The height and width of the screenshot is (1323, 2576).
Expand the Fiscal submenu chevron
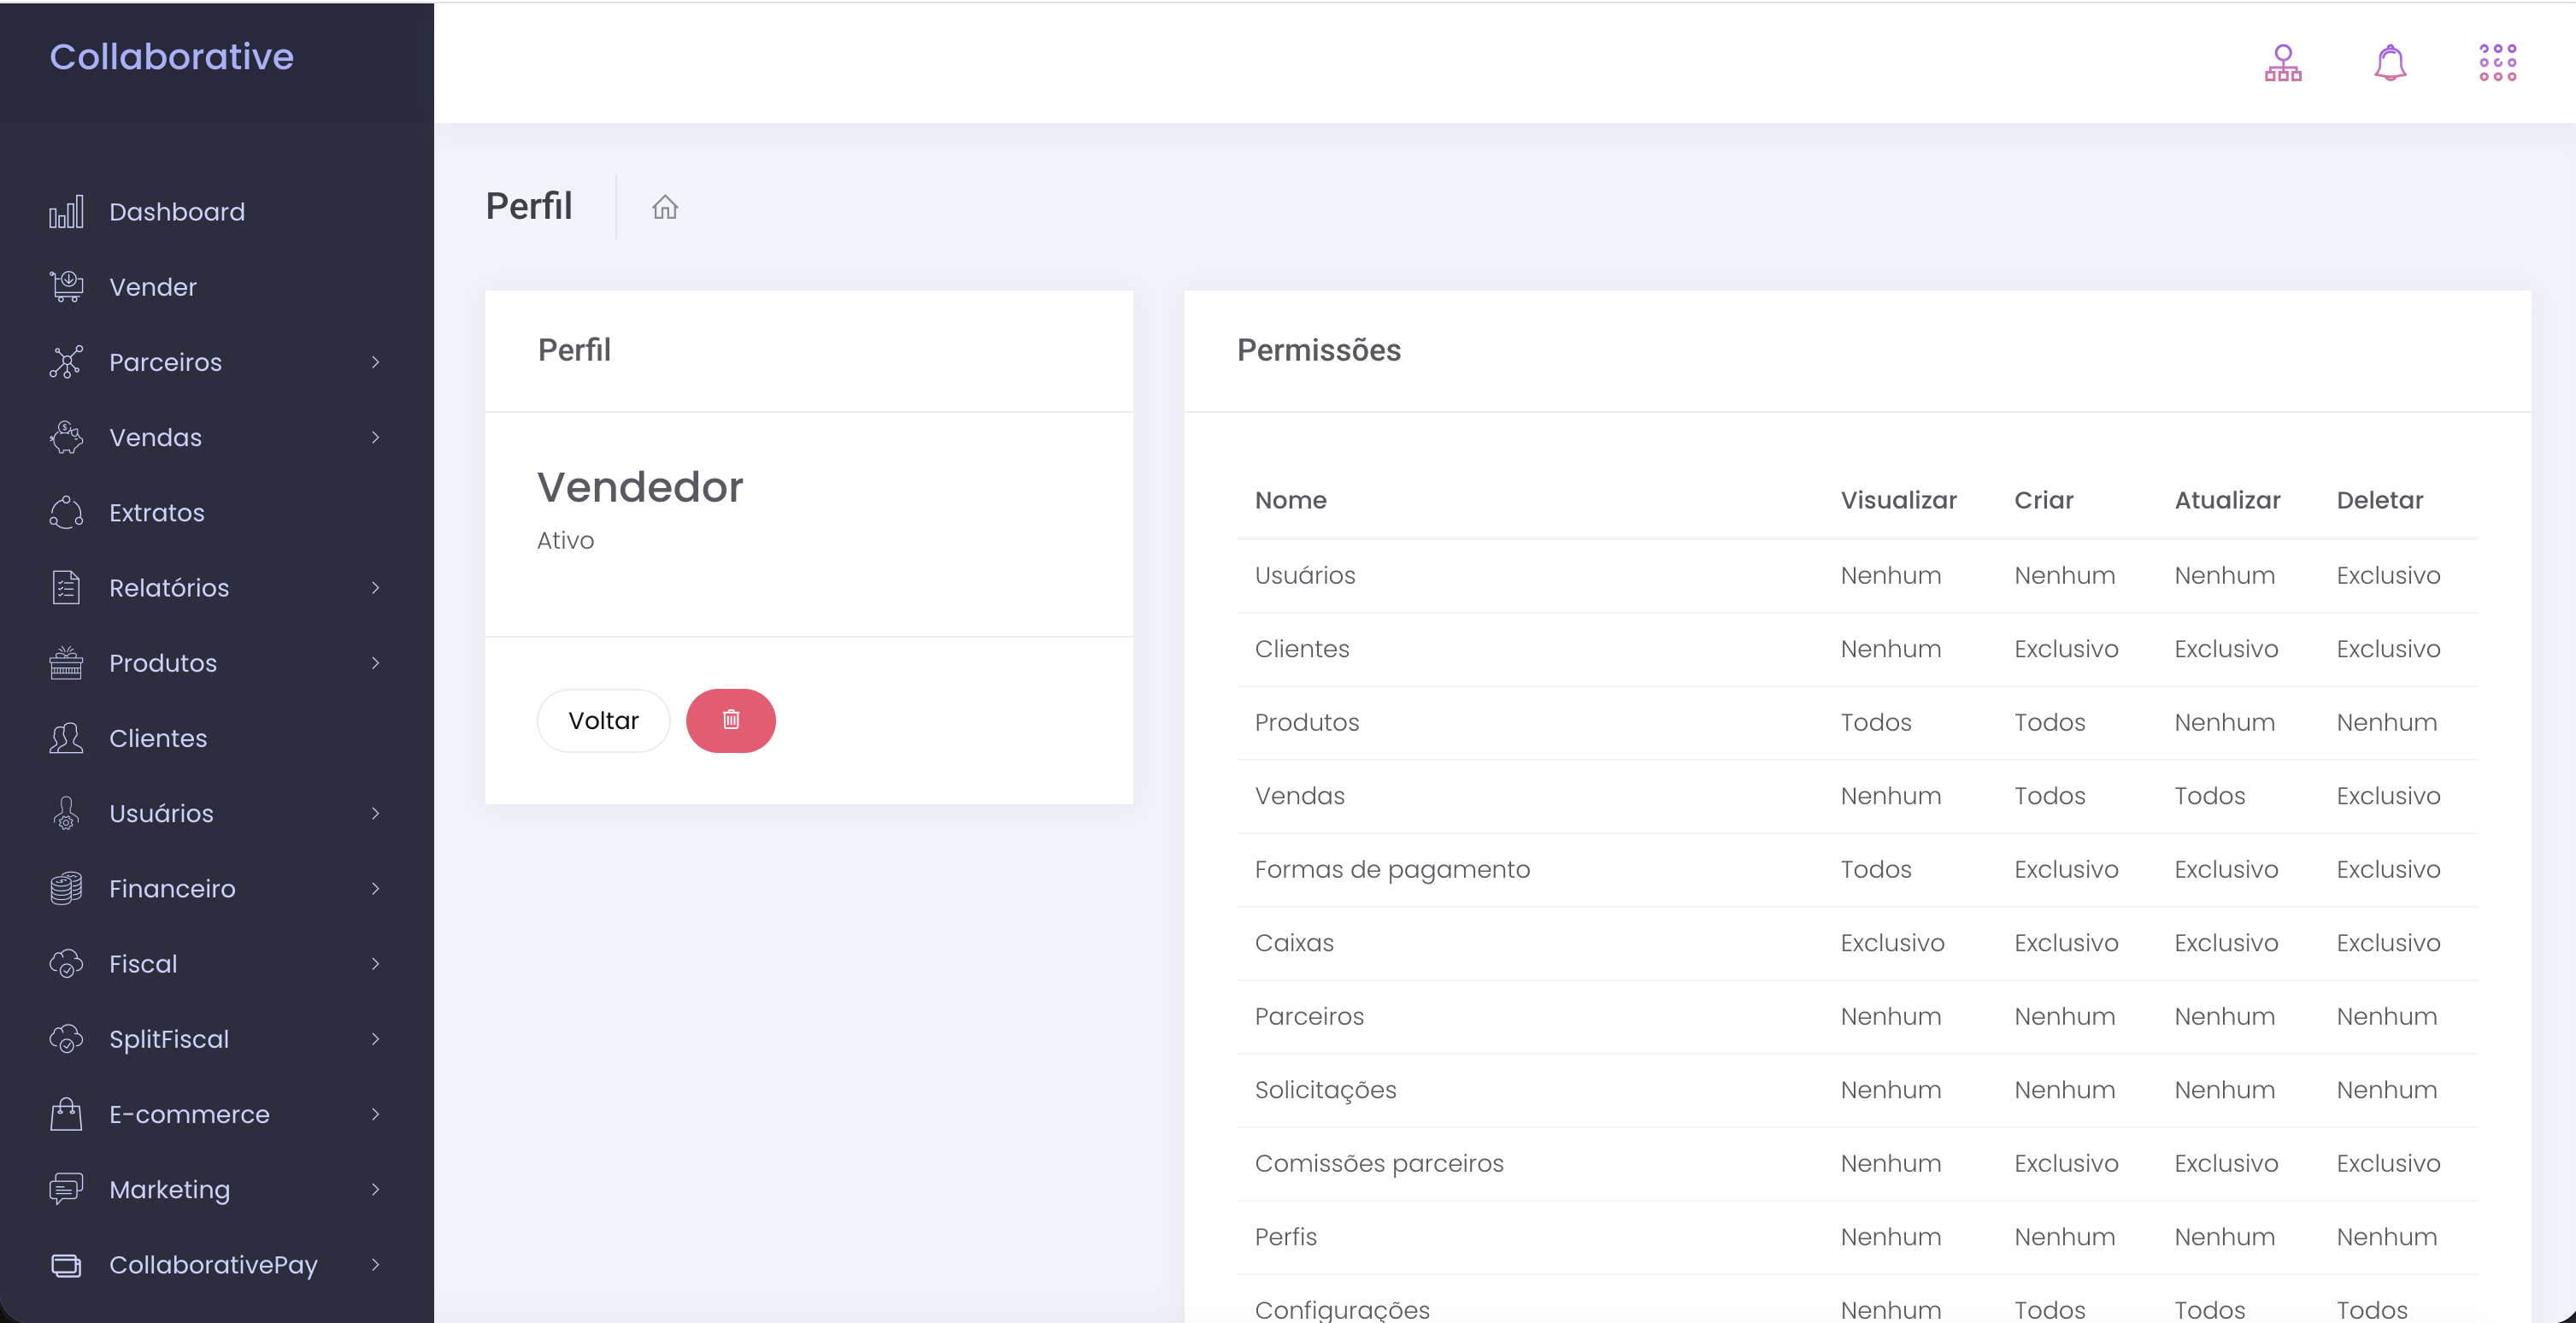[375, 963]
